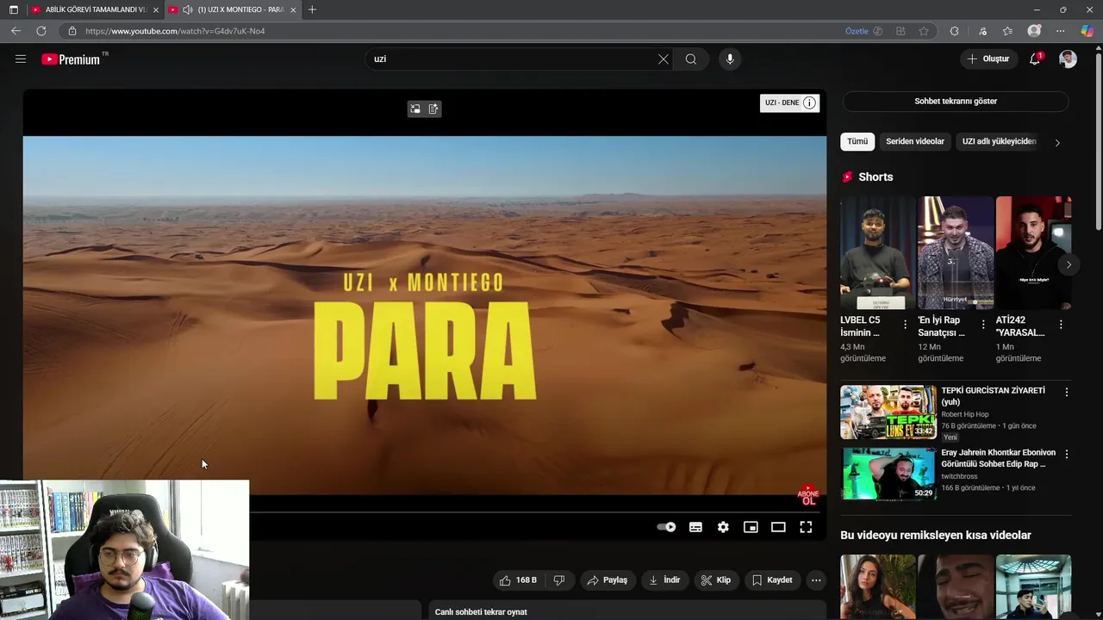This screenshot has width=1103, height=620.
Task: Click Canlı sohbeti tekrar oynat text
Action: (481, 612)
